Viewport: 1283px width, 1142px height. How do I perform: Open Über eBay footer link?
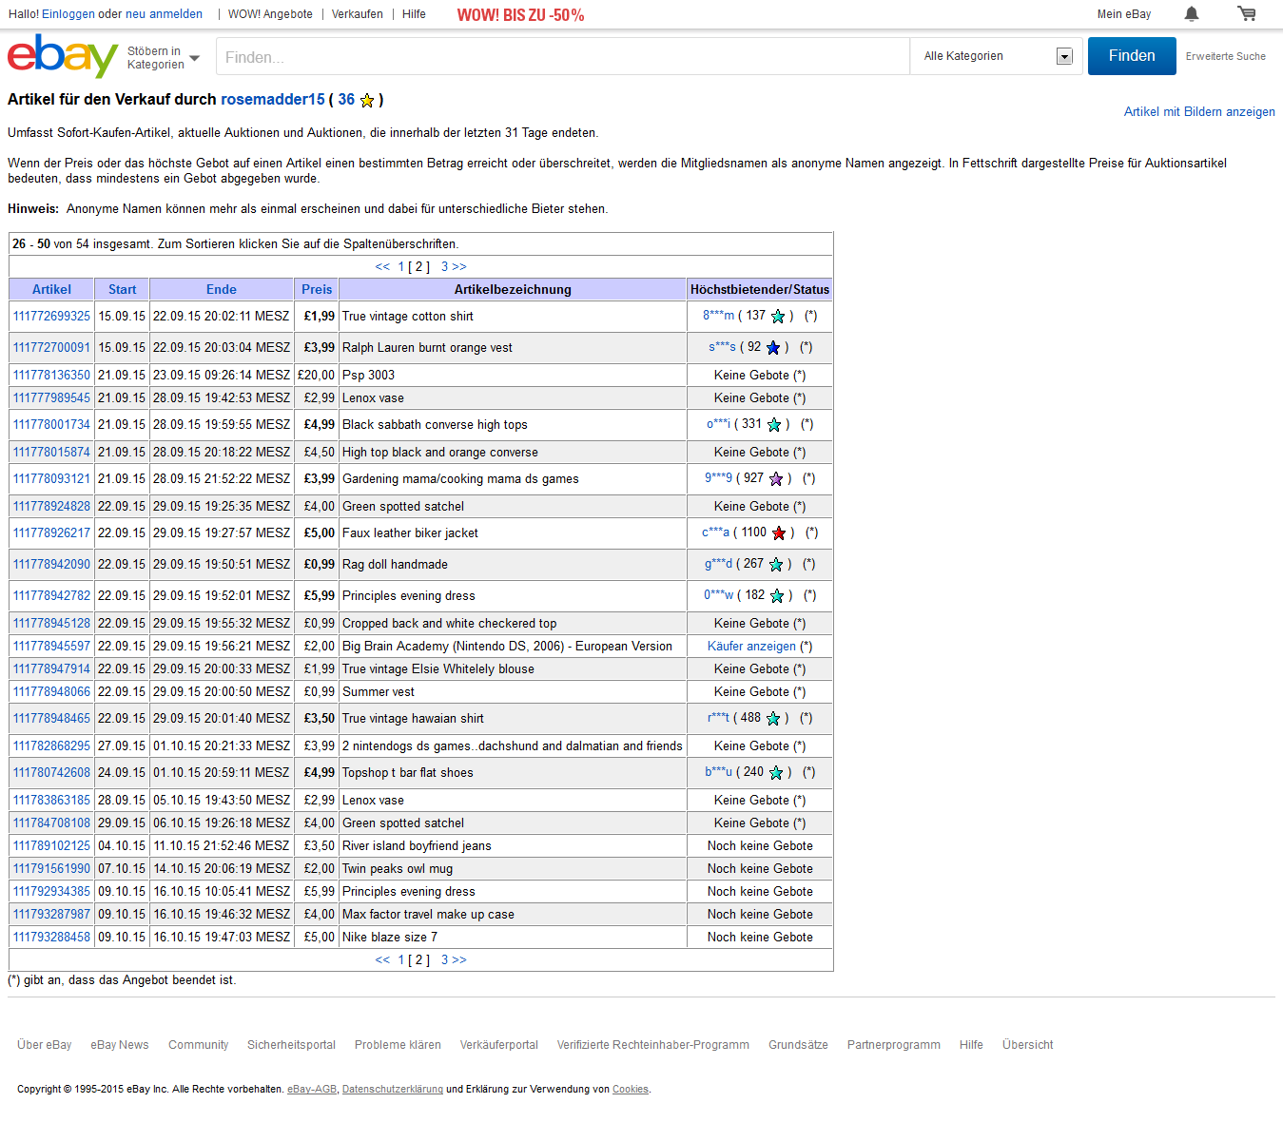[45, 1045]
